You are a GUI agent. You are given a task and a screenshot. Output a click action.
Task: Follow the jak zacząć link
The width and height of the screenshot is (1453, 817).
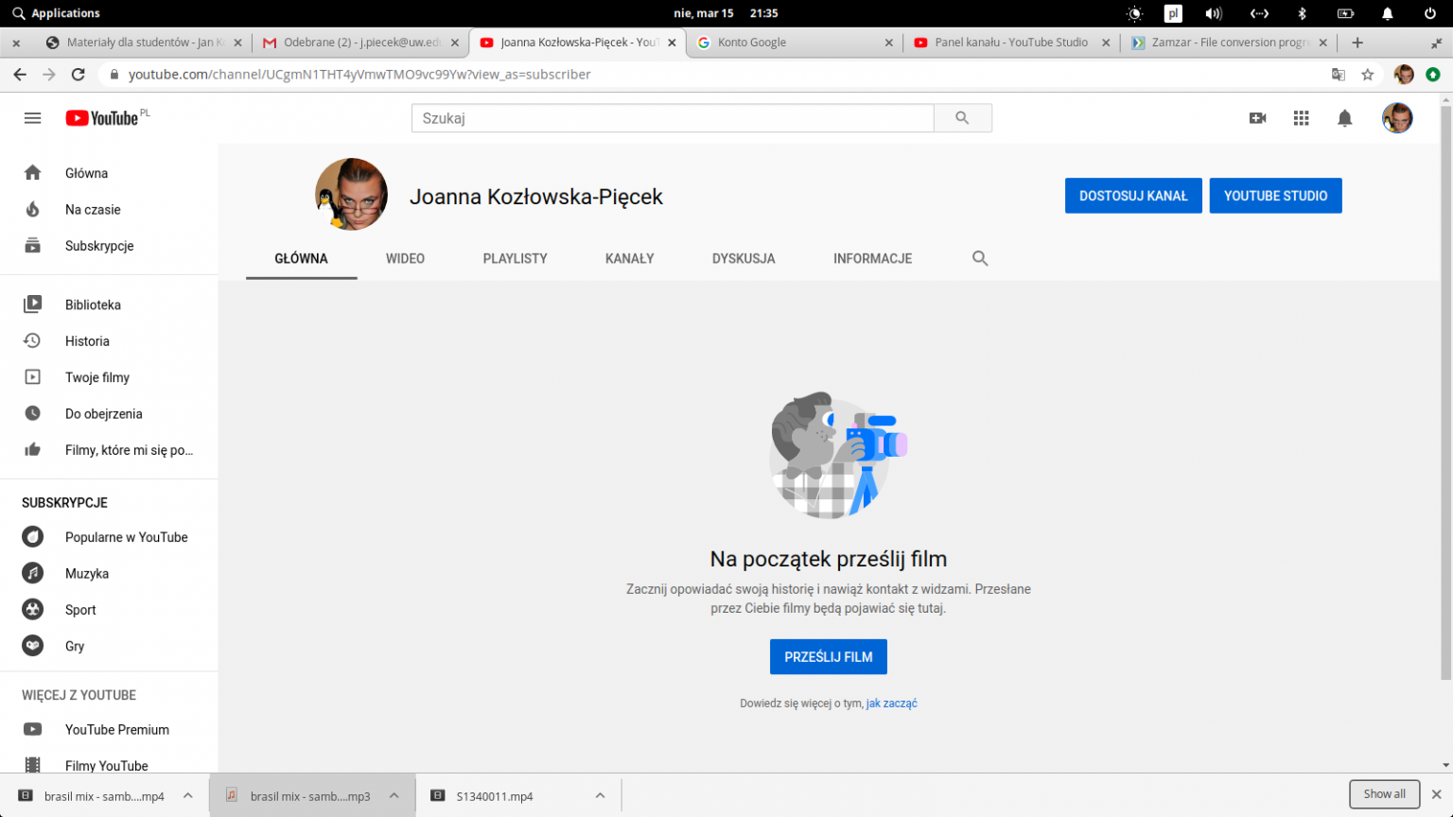[x=892, y=704]
